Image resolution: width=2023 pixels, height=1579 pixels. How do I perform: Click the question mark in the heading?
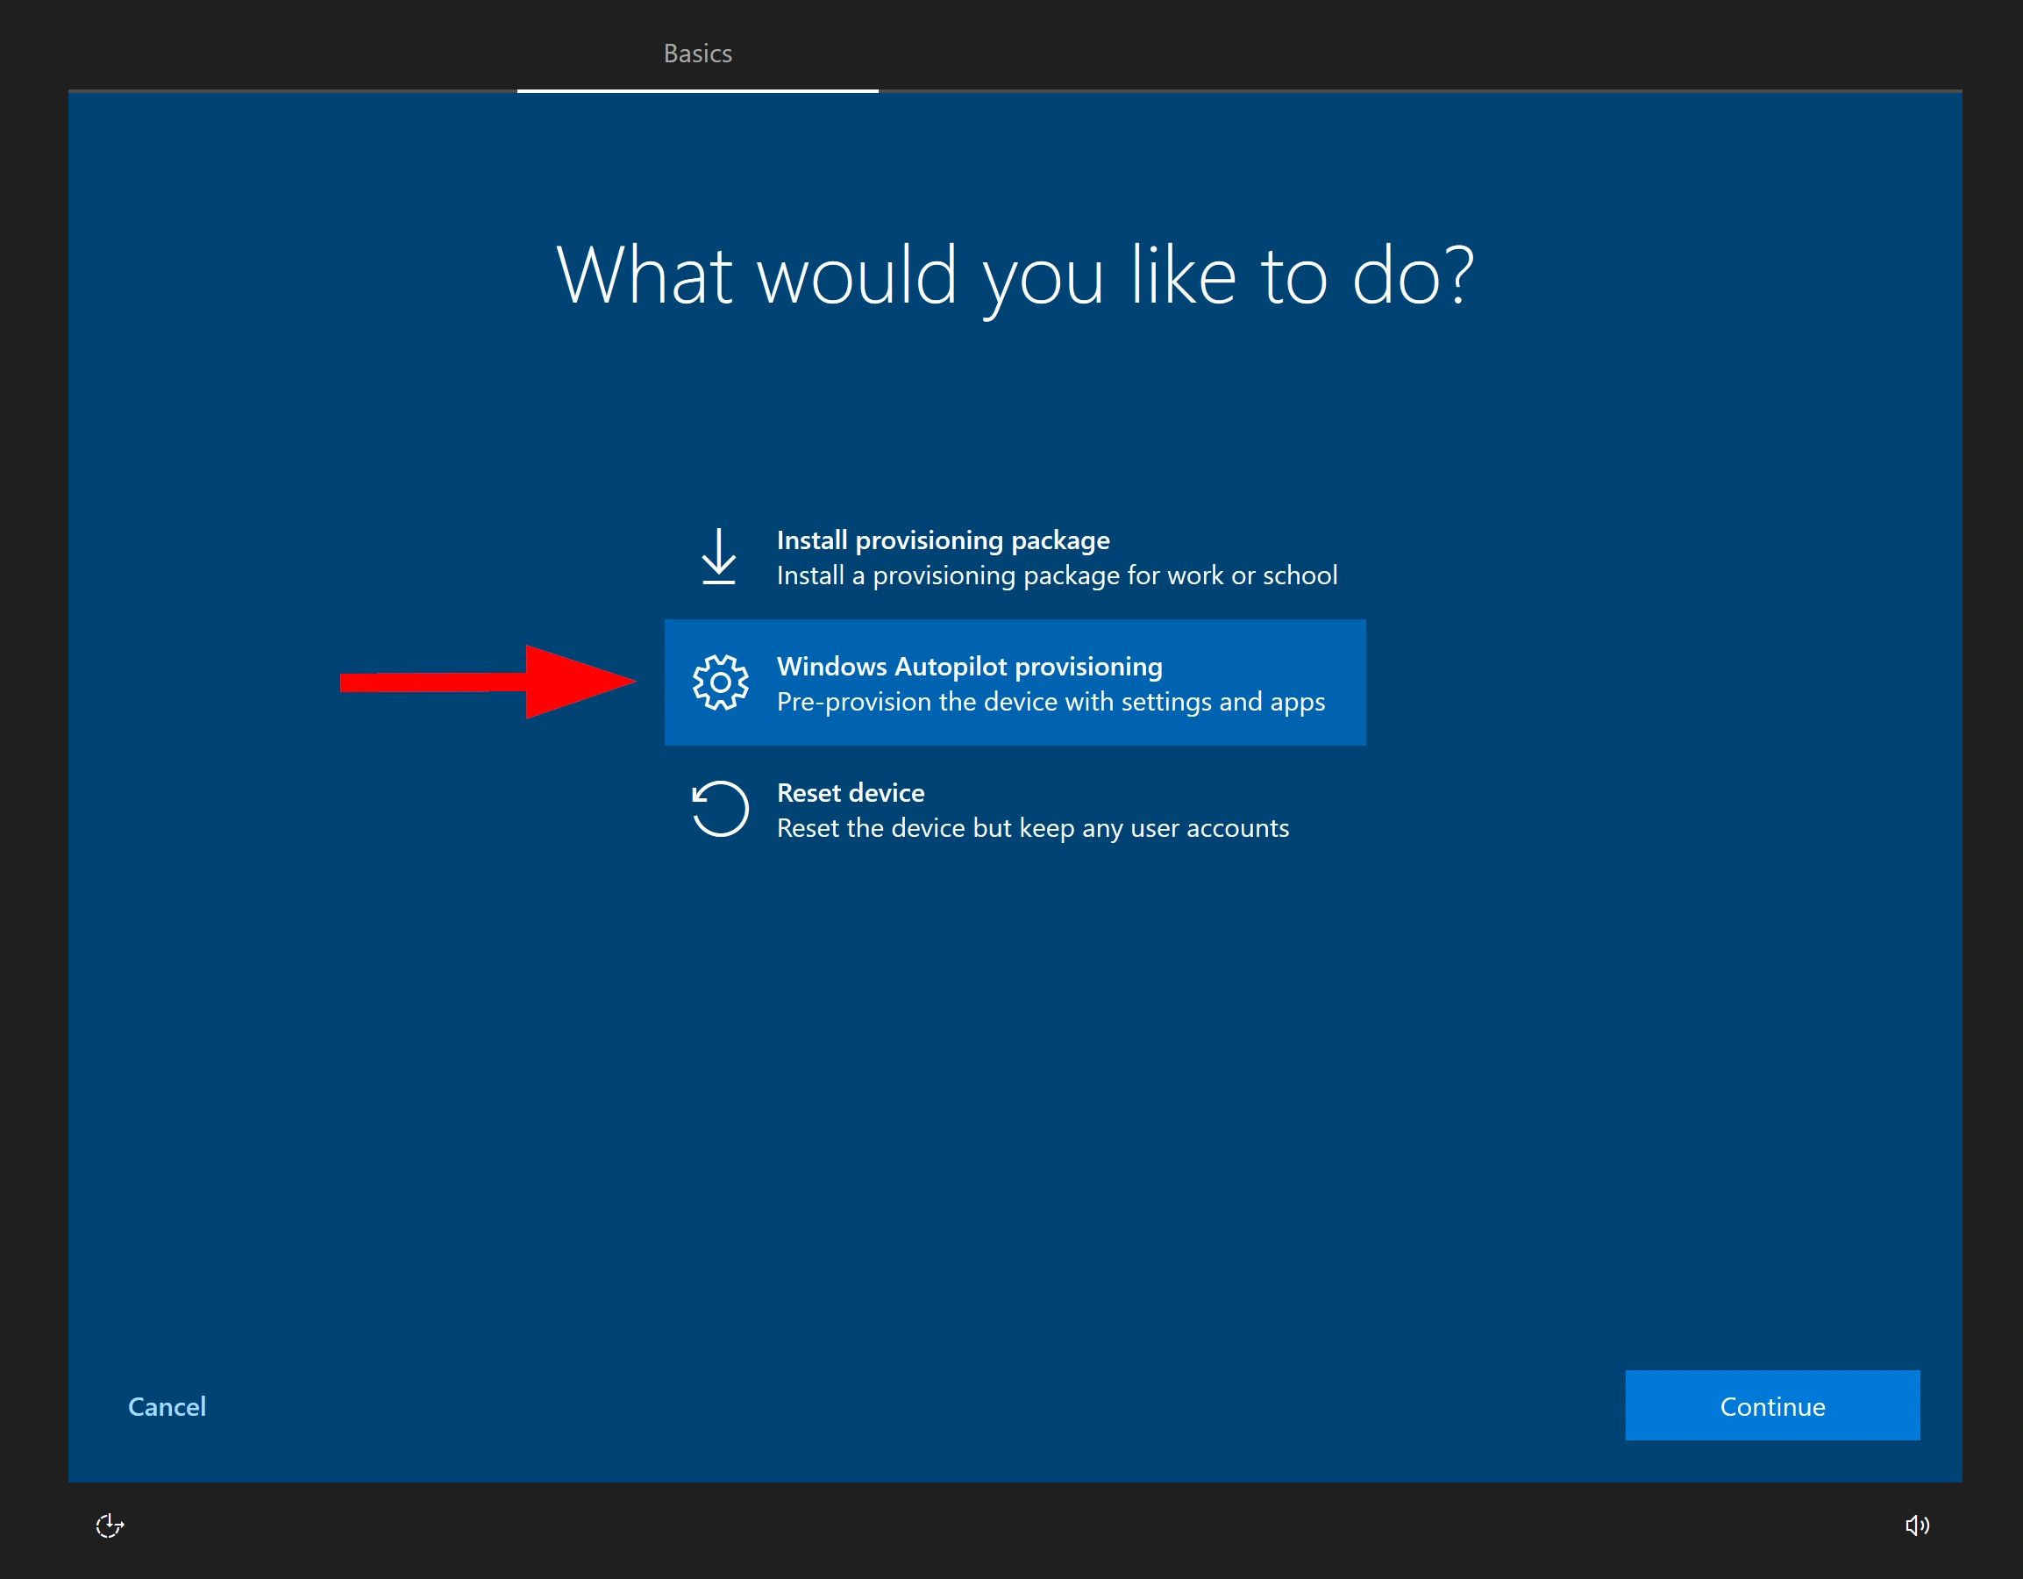click(x=1457, y=275)
